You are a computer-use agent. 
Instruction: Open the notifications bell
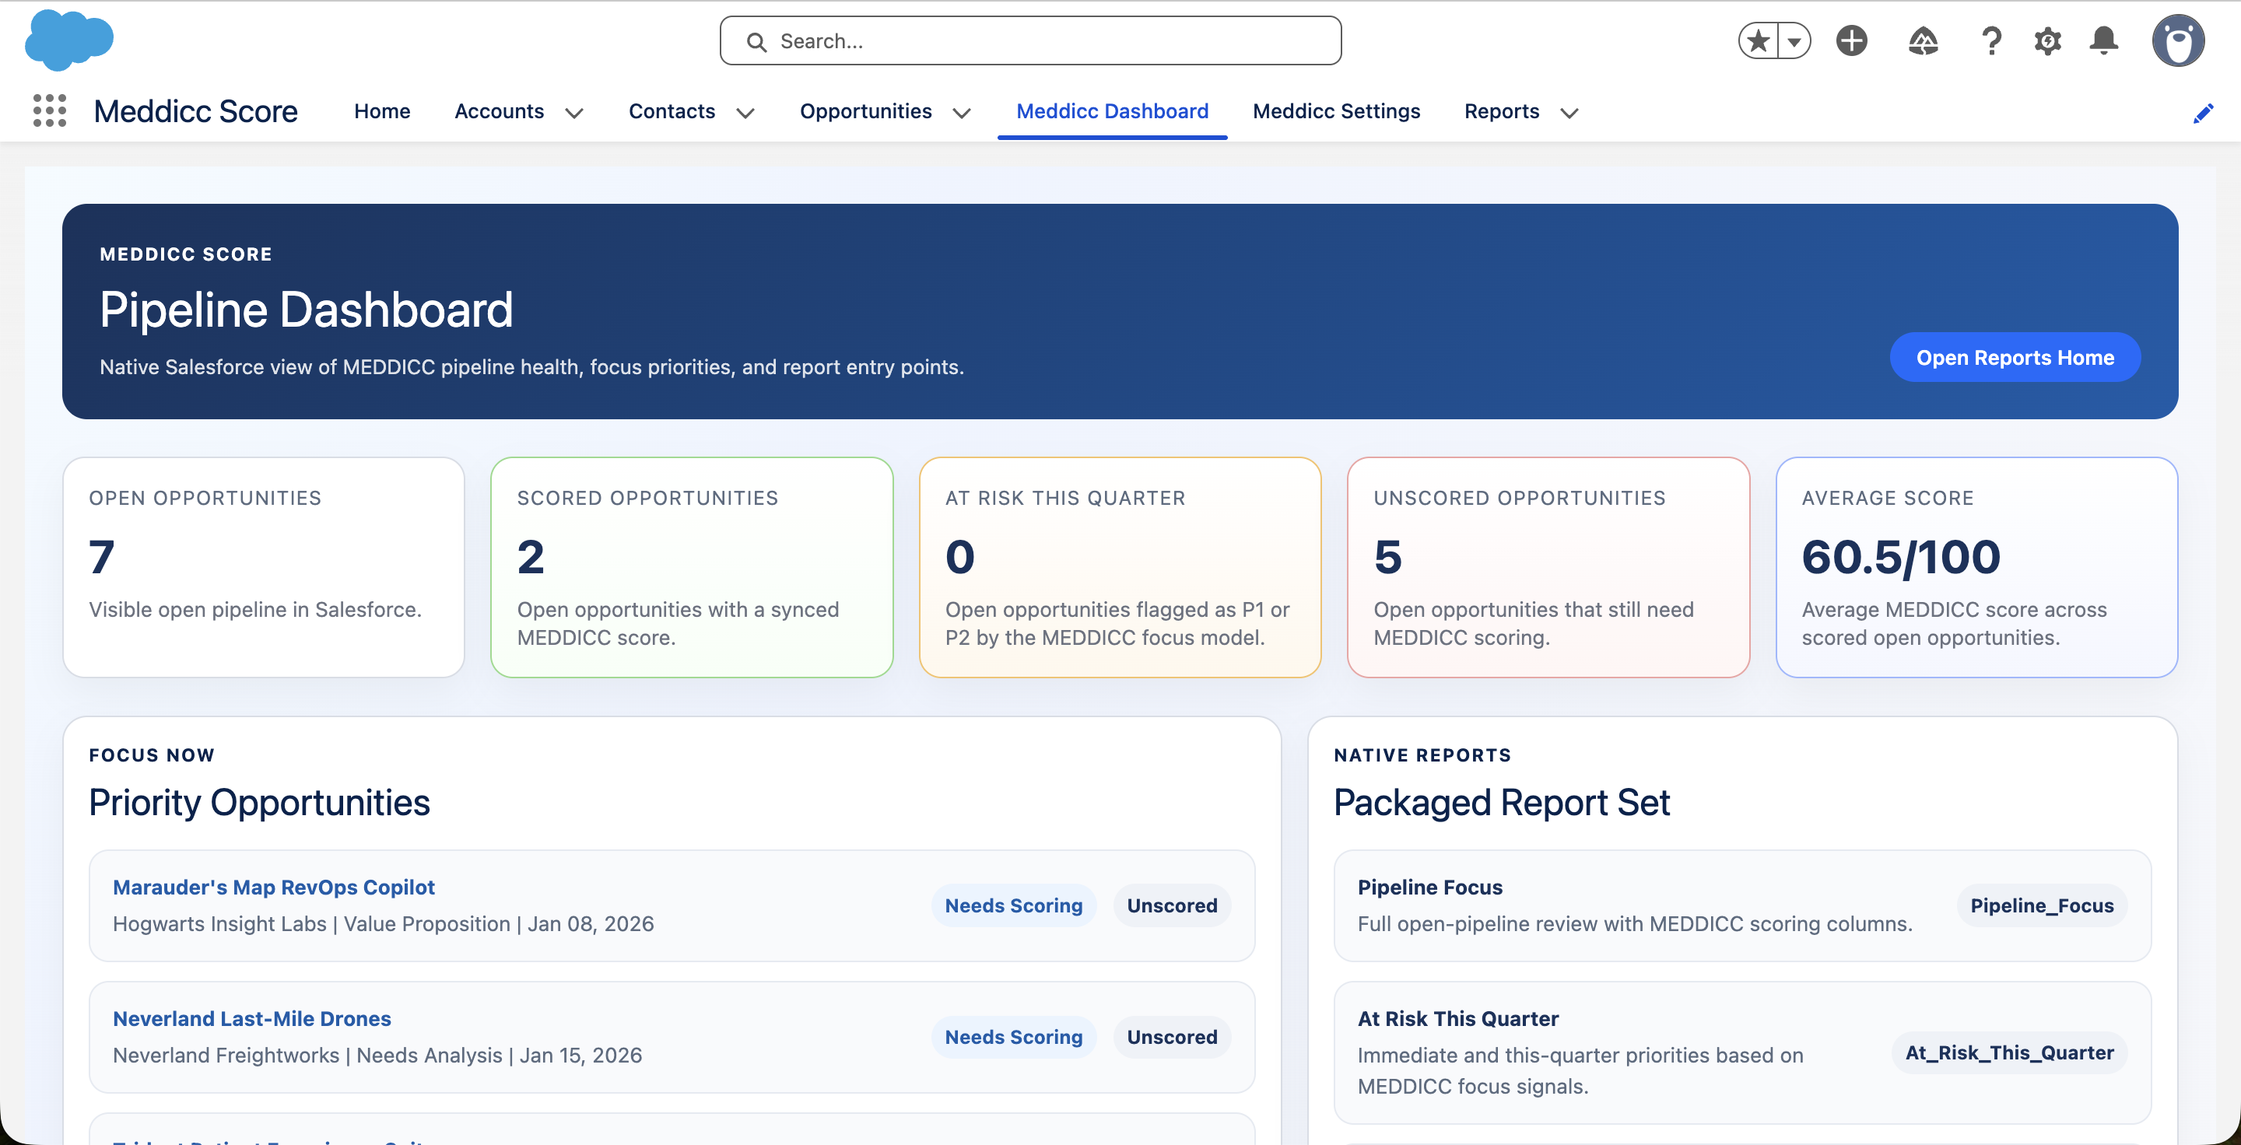point(2103,41)
